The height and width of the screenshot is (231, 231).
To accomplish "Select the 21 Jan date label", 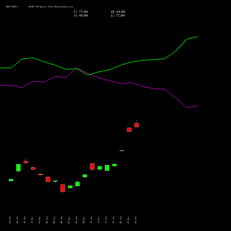I will tap(128, 220).
